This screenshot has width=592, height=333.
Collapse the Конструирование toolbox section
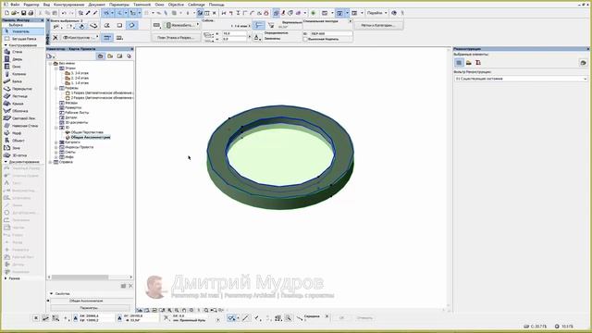[x=6, y=45]
